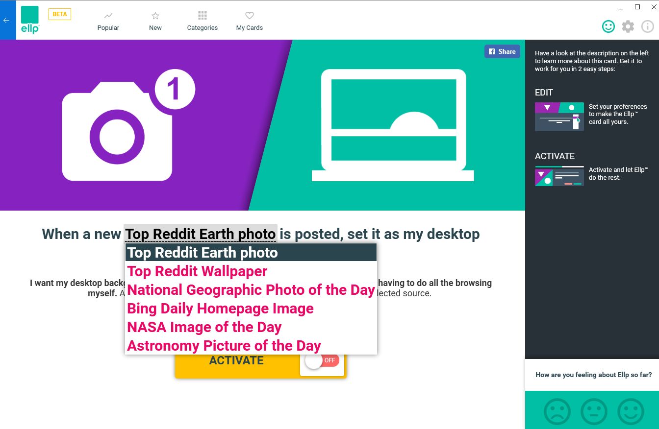Click the ACTIVATE heading in sidebar

555,156
